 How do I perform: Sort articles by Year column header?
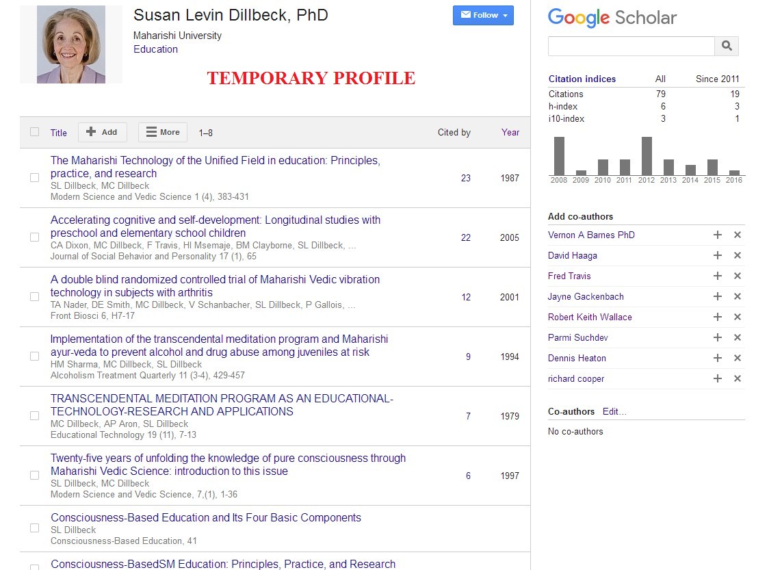tap(510, 132)
